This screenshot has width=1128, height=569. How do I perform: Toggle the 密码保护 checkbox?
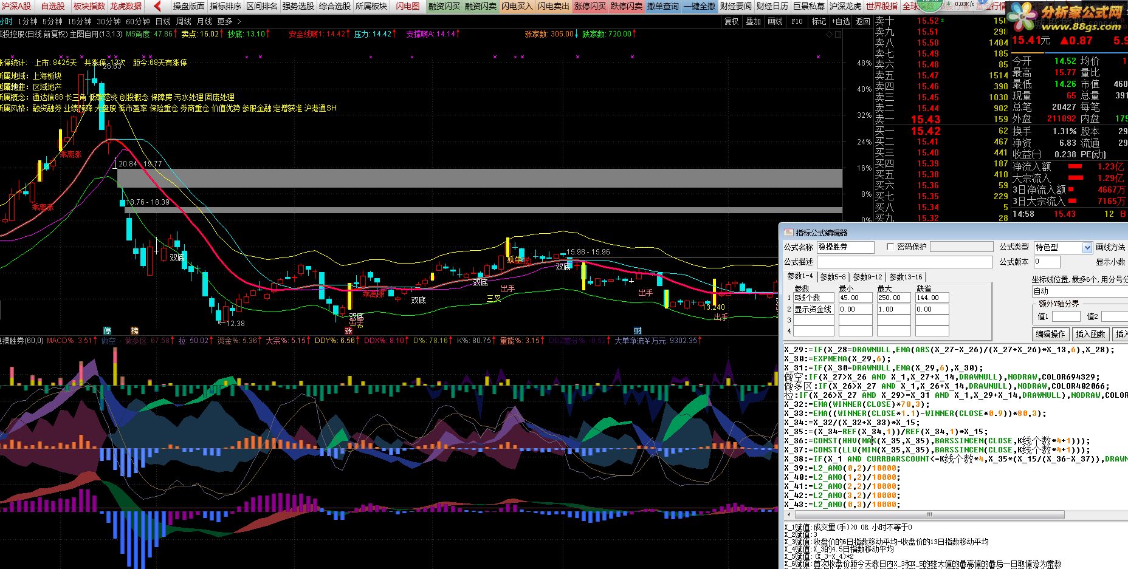click(x=890, y=247)
